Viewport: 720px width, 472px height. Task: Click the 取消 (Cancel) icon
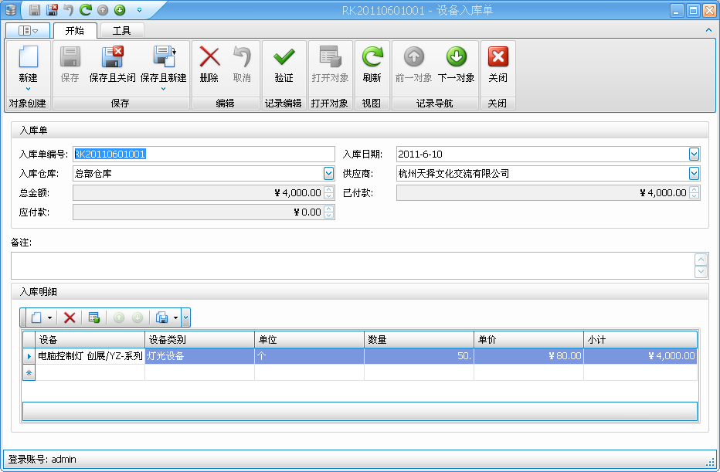pyautogui.click(x=243, y=58)
